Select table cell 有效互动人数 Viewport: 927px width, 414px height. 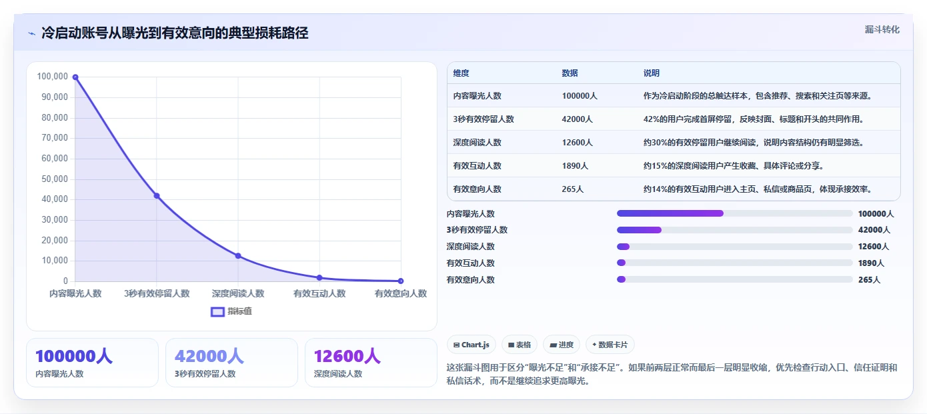pos(477,166)
